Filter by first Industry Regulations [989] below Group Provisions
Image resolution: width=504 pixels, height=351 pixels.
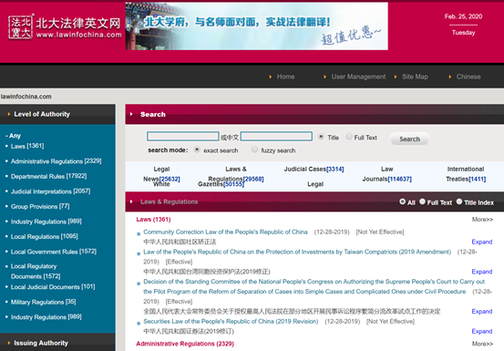[46, 222]
